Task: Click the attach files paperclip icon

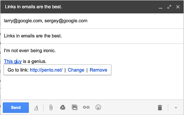Action: (x=51, y=108)
